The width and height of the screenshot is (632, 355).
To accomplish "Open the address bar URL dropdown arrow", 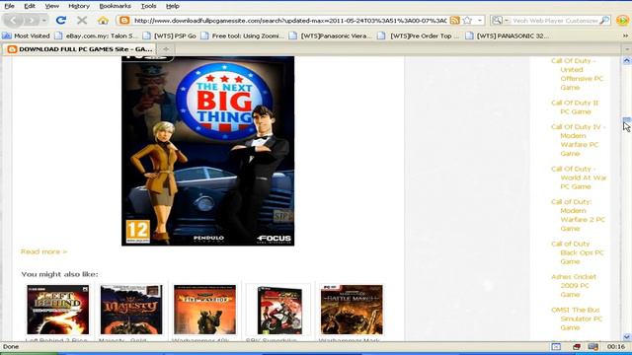I will 480,20.
